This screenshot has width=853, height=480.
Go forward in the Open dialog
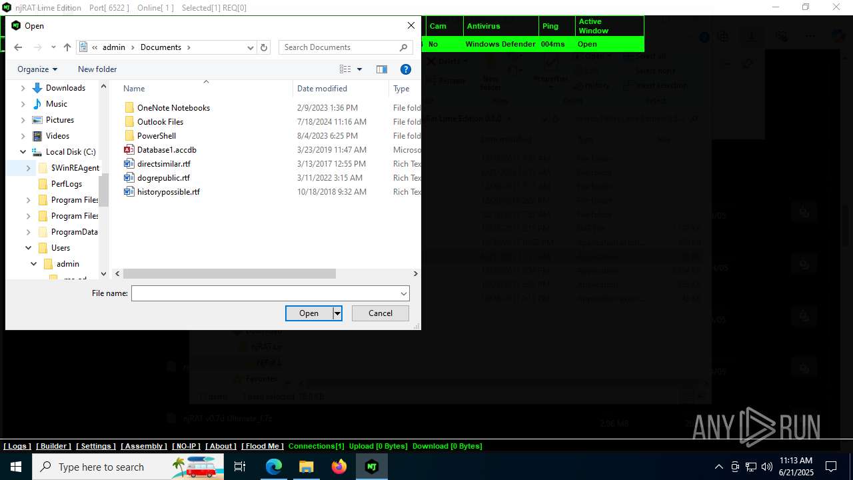click(x=37, y=47)
